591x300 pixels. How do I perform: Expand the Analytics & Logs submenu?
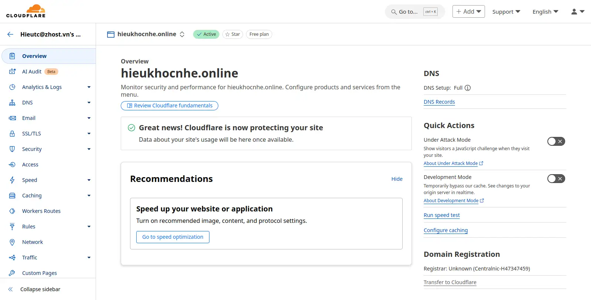click(x=89, y=87)
